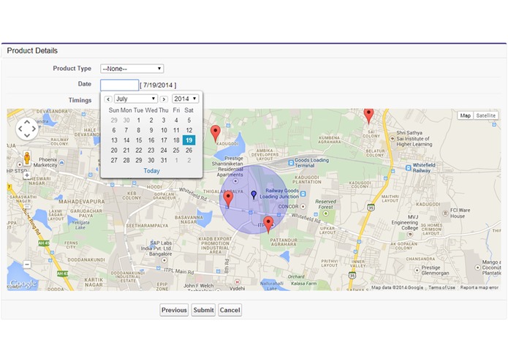Click the Today link in calendar
The height and width of the screenshot is (361, 508).
click(x=151, y=170)
